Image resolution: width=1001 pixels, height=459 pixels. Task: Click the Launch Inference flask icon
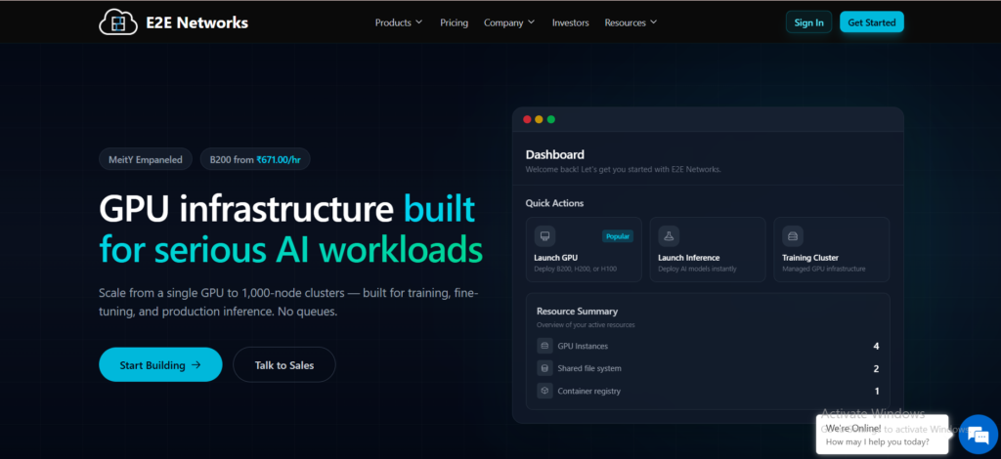click(669, 236)
